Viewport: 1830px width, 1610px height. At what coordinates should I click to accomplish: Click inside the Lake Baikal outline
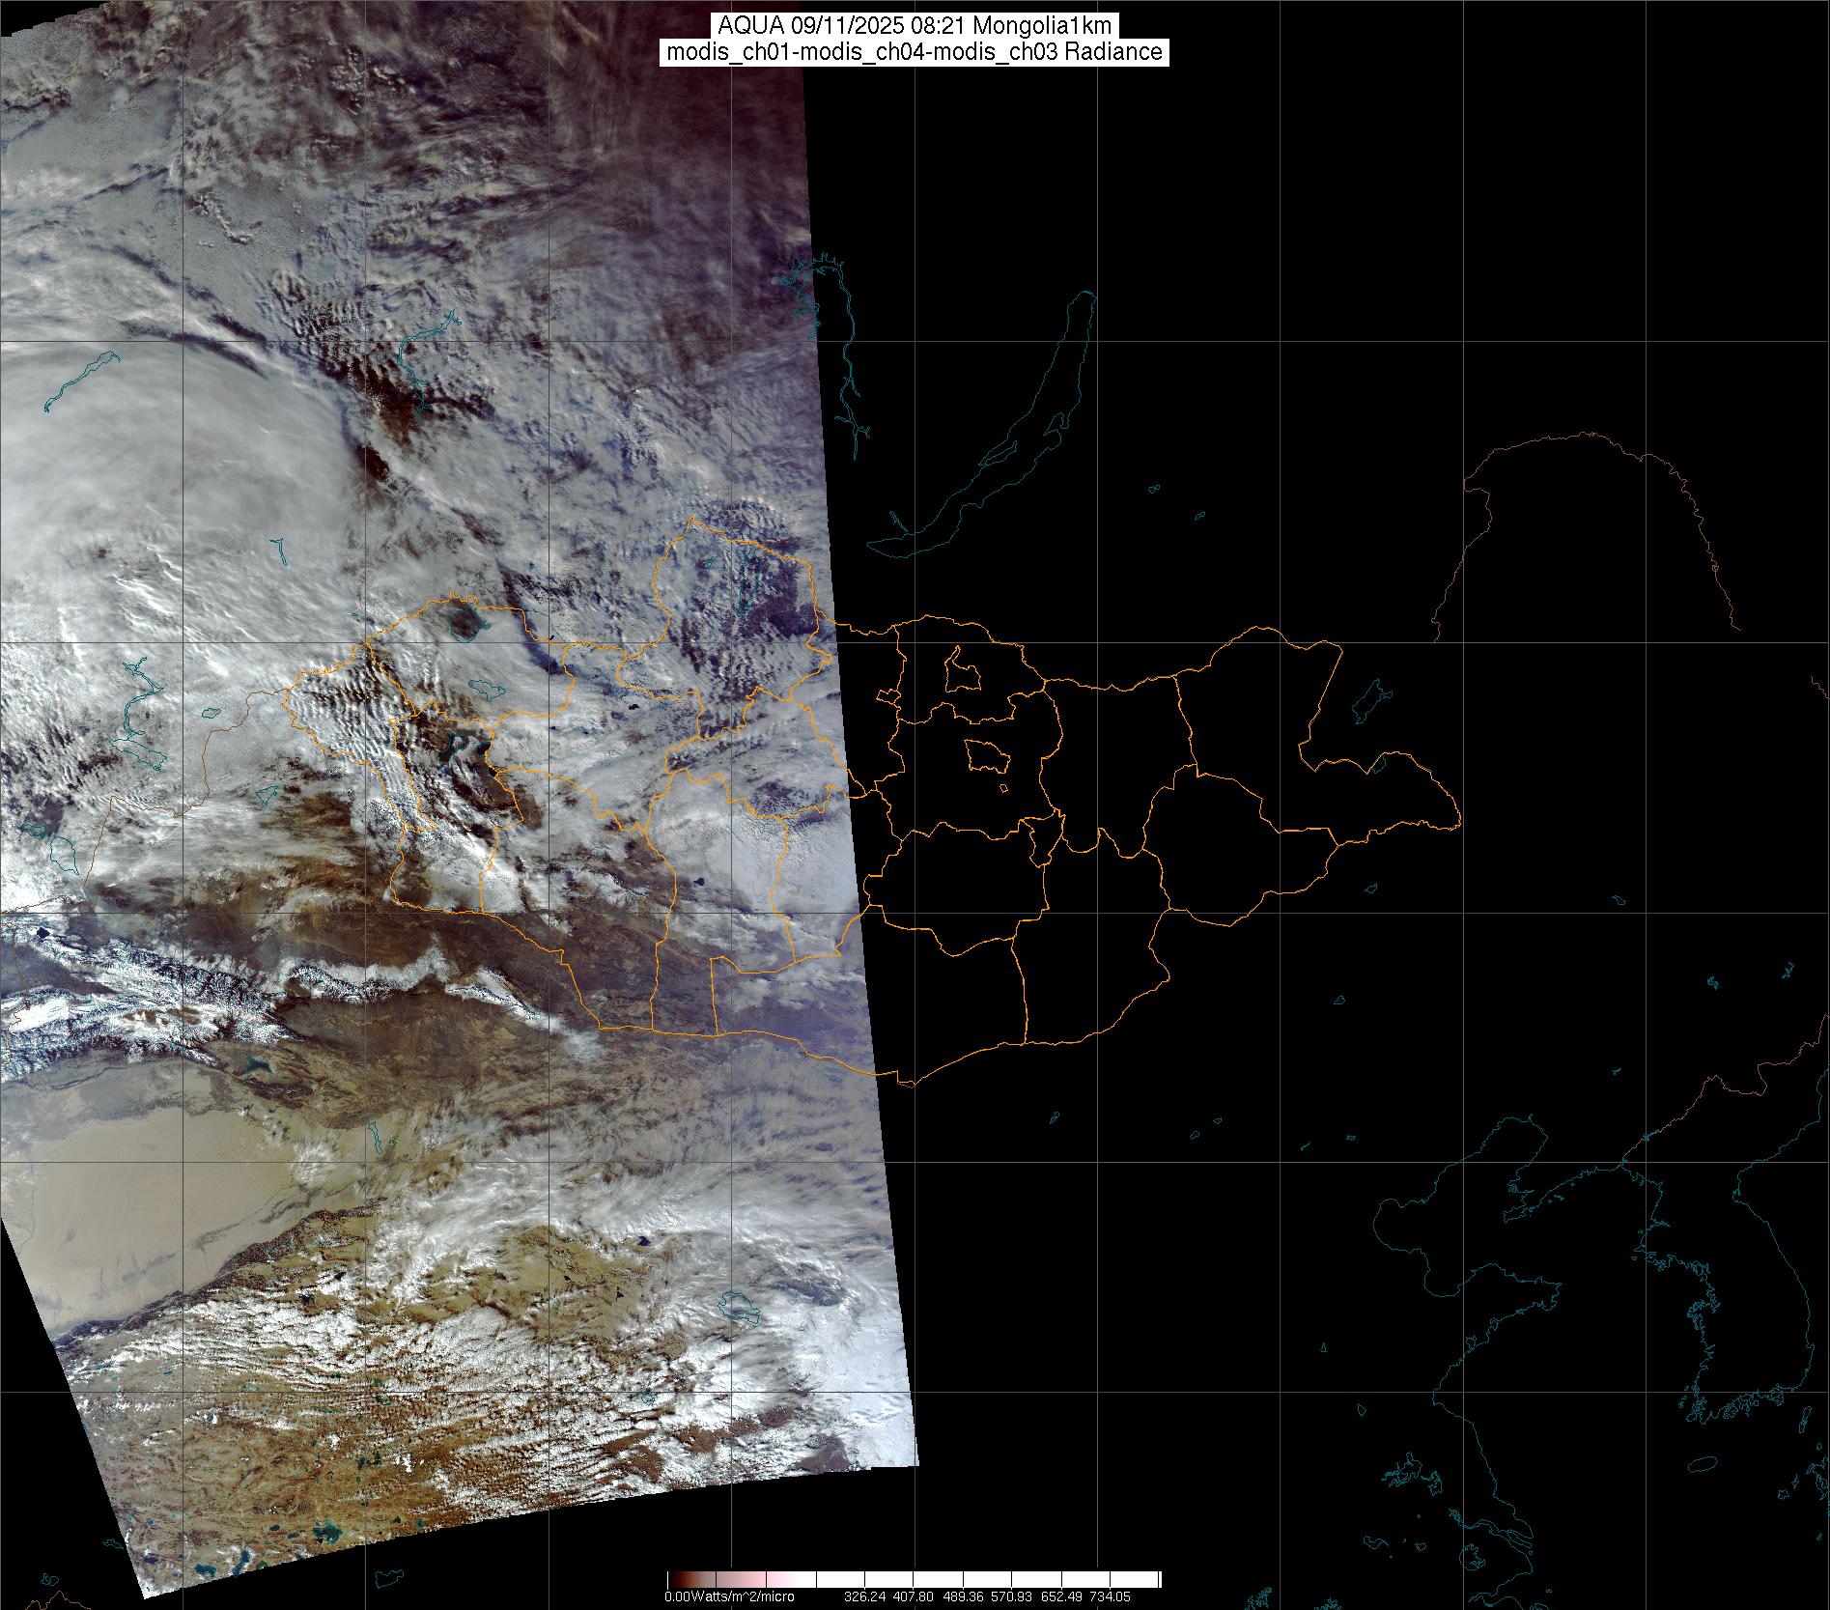pyautogui.click(x=1004, y=435)
